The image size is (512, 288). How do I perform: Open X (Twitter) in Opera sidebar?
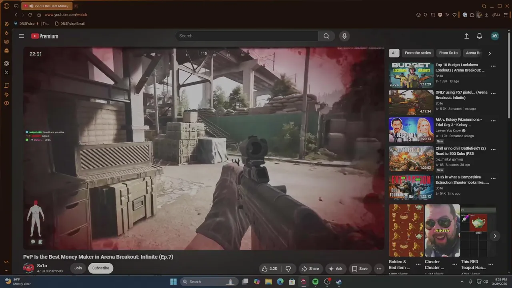(x=6, y=72)
